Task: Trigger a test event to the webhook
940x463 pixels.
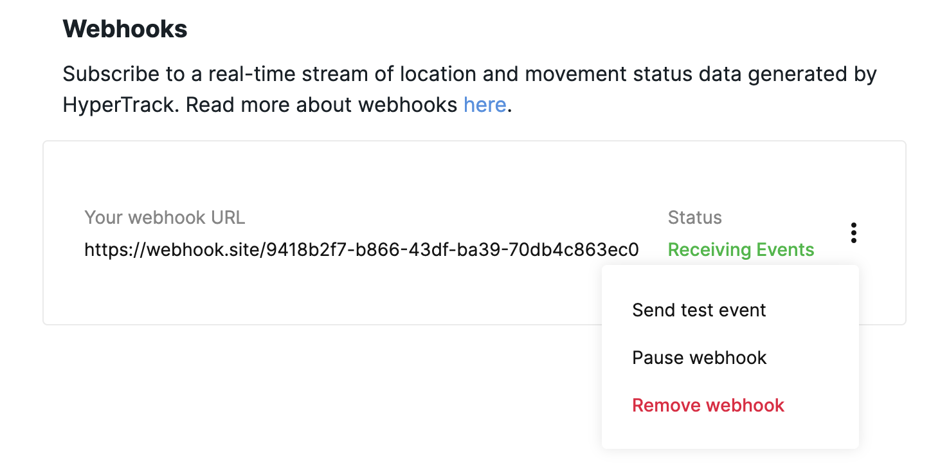Action: click(x=699, y=311)
